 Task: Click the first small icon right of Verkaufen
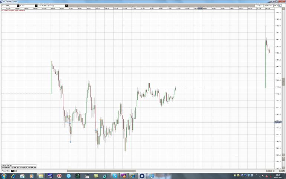[x=275, y=6]
